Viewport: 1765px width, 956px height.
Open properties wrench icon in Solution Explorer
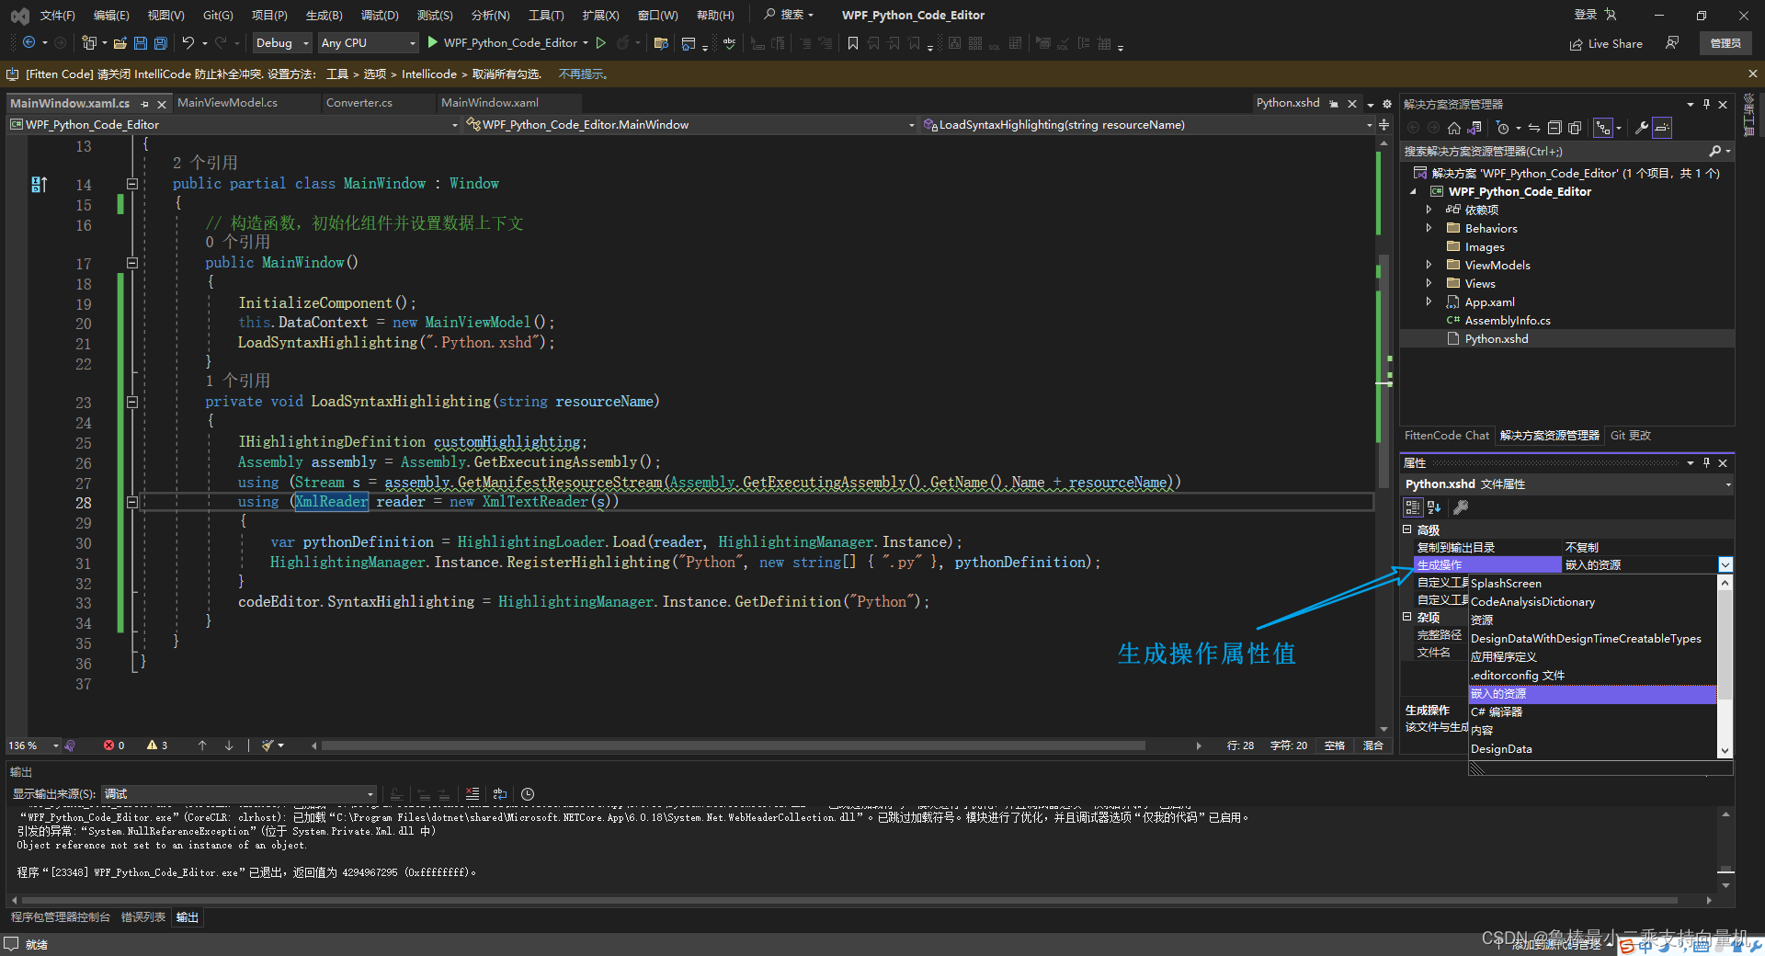[1642, 128]
